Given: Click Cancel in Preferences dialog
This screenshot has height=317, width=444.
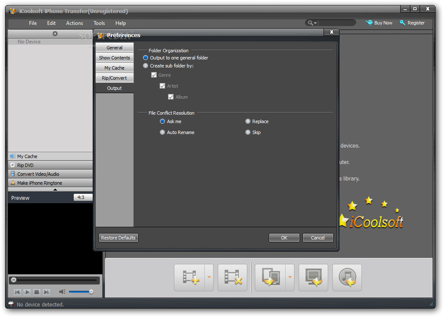Looking at the screenshot, I should (x=318, y=238).
